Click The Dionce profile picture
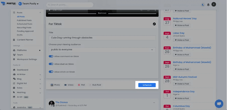Screen dimensions: 227x110 [51, 103]
